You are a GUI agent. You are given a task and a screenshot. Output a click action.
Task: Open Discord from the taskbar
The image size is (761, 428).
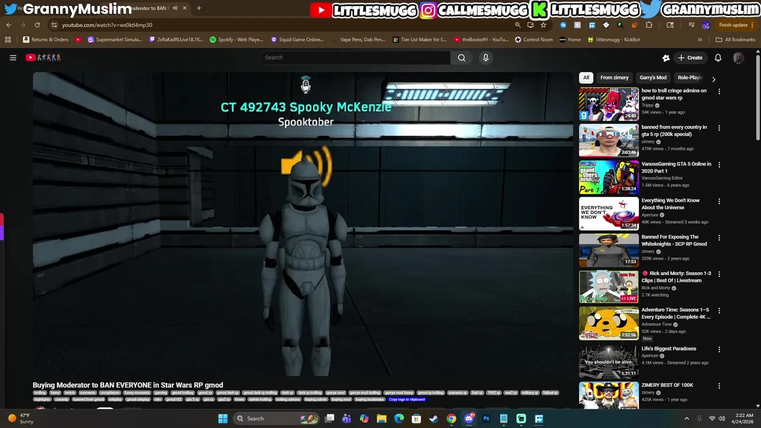(x=468, y=418)
